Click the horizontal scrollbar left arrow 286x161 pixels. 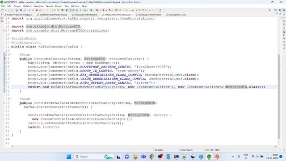[x=13, y=146]
